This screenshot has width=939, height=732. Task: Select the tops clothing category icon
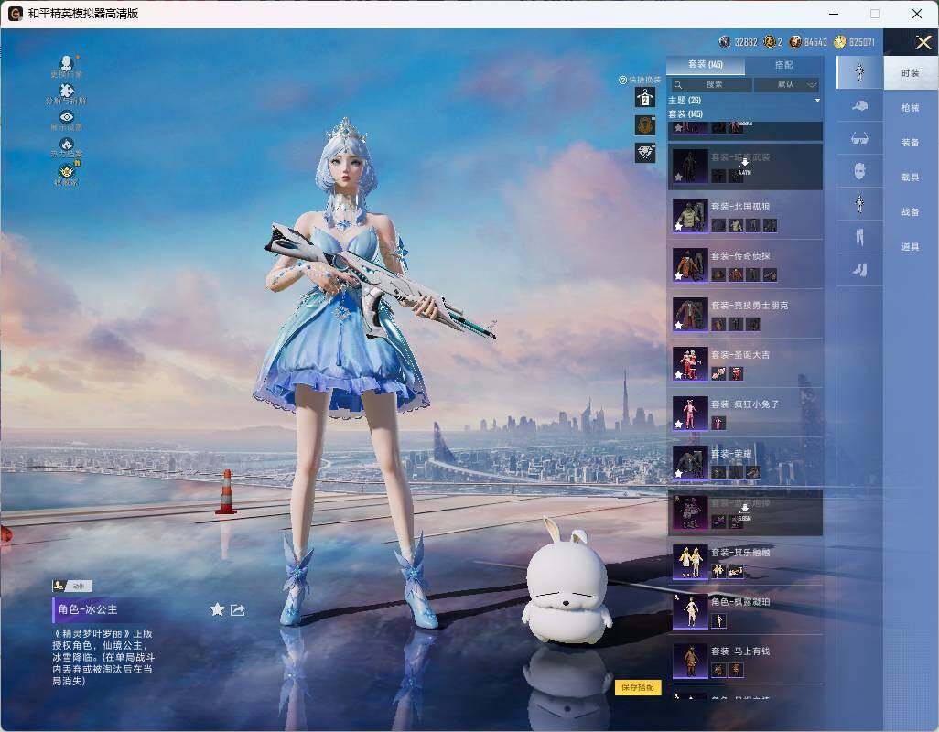[x=859, y=204]
